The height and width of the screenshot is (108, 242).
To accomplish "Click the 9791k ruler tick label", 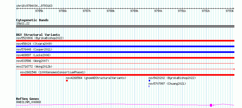I will (182, 11).
